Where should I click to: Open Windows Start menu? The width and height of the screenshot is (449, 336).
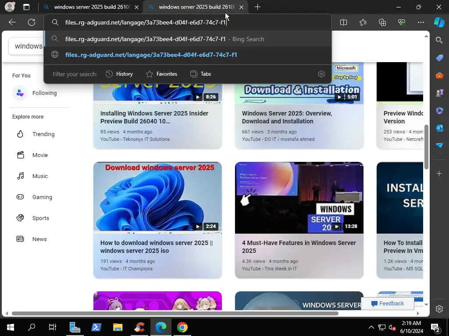tap(11, 327)
